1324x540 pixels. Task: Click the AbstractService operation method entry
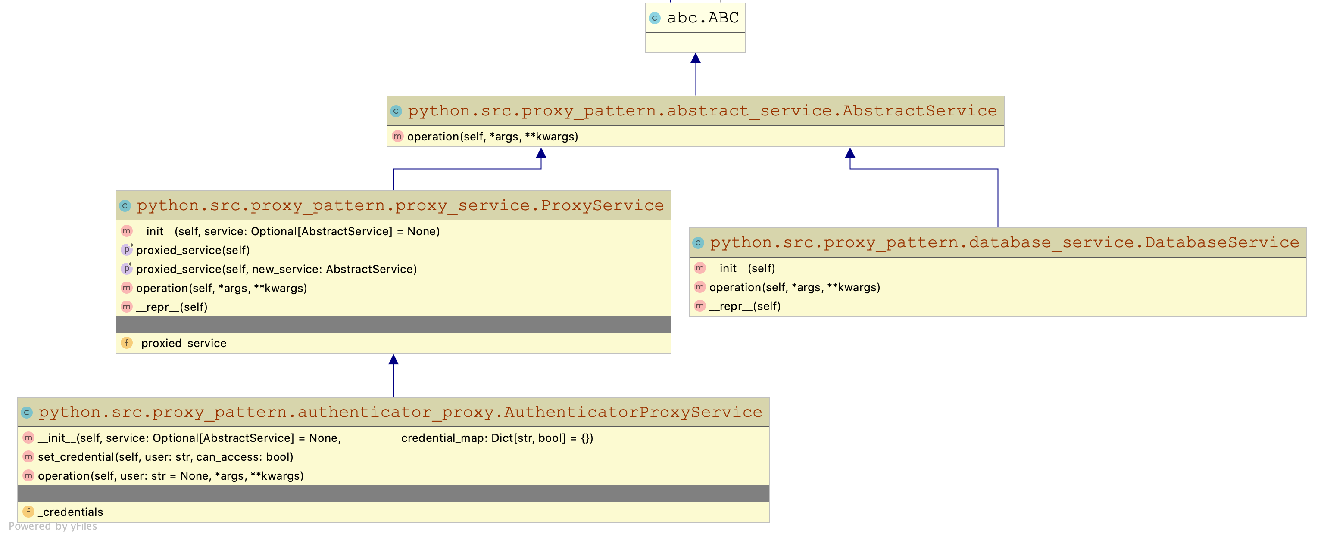(492, 137)
